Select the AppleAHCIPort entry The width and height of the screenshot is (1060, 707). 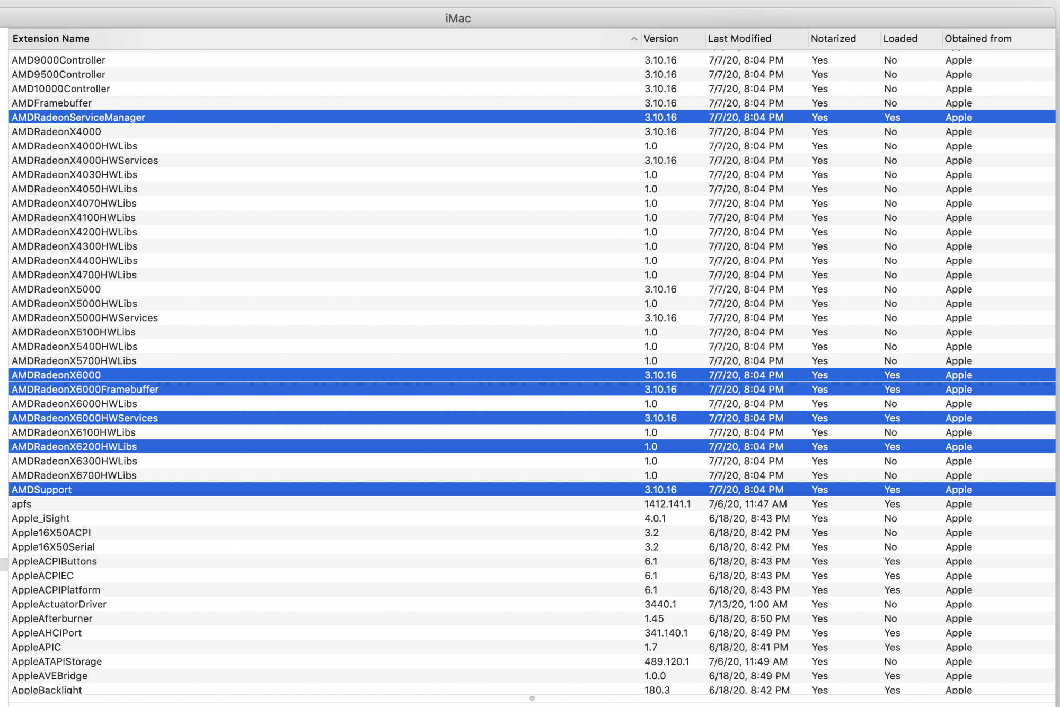(47, 633)
